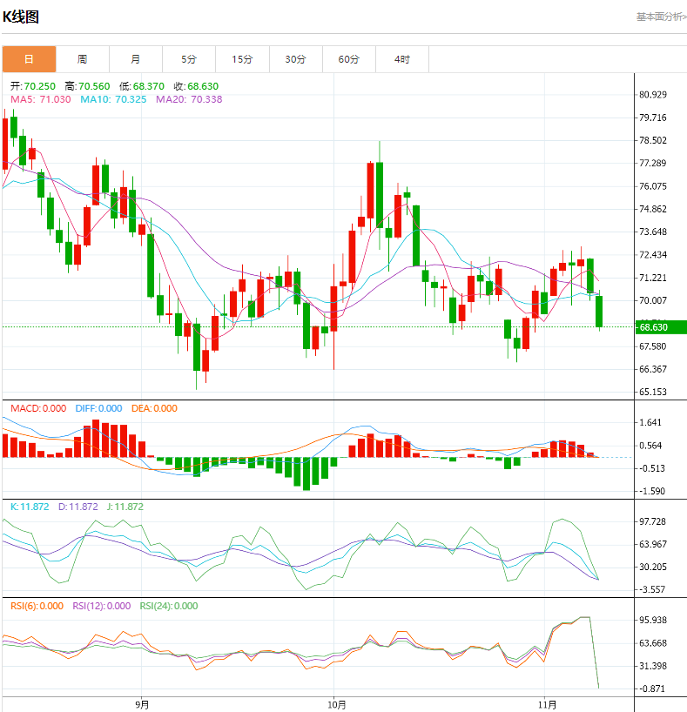Switch to the 月 monthly tab

[x=136, y=59]
